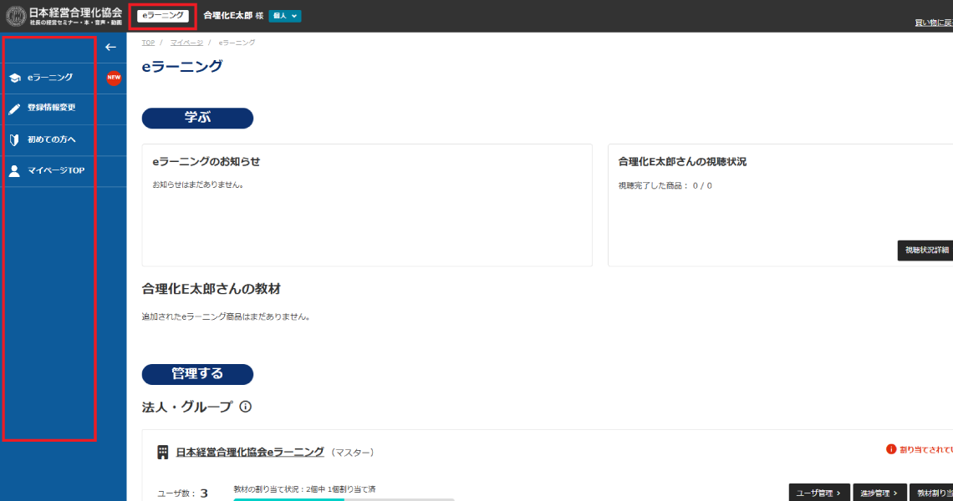
Task: Click the 進捗管理 button
Action: [879, 493]
